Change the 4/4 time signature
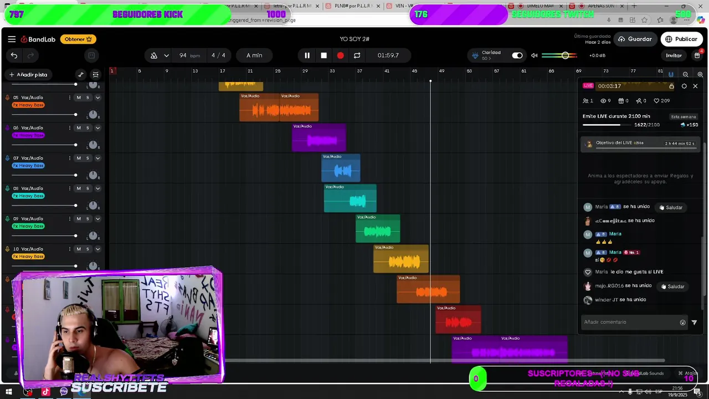The width and height of the screenshot is (709, 399). [218, 55]
